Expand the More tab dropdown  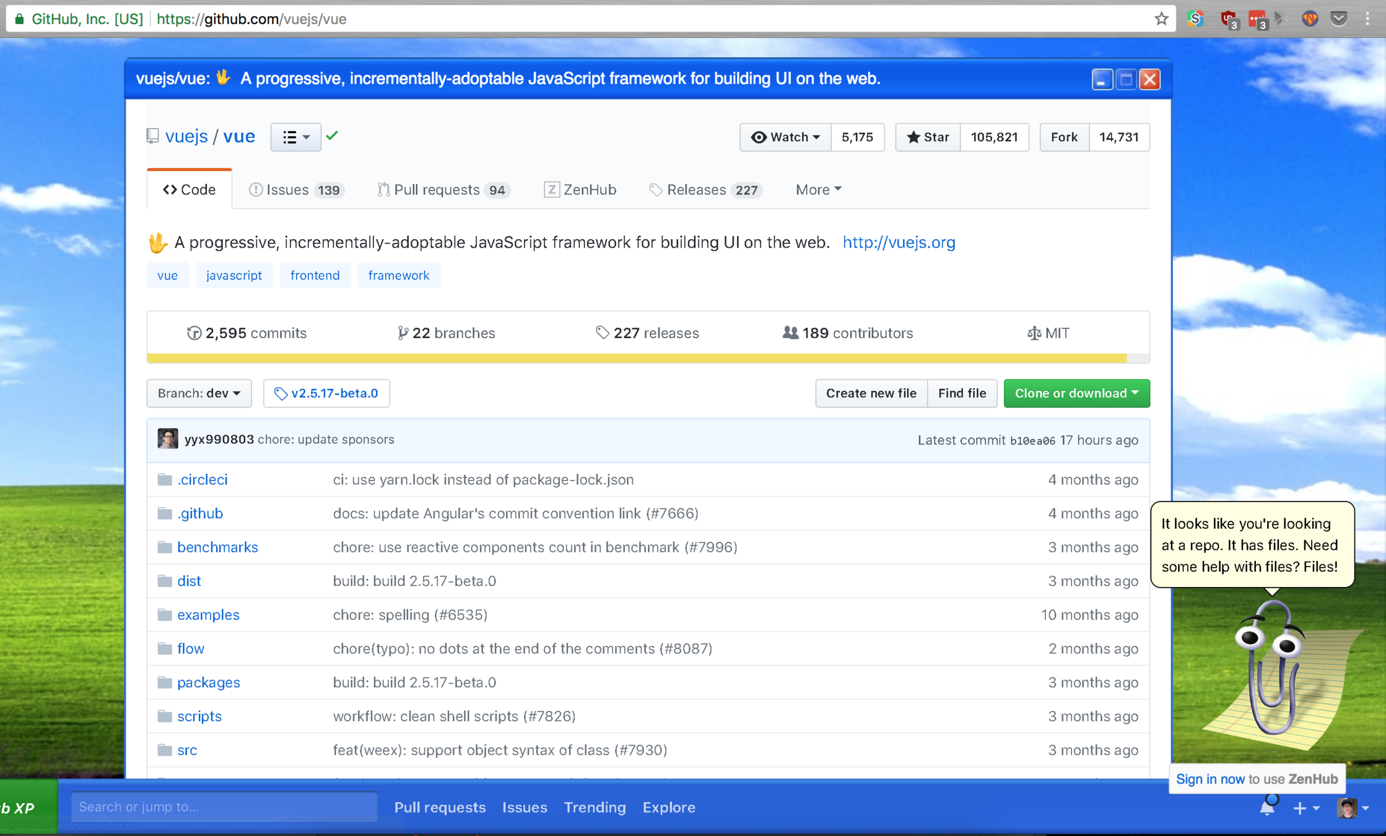click(x=818, y=189)
